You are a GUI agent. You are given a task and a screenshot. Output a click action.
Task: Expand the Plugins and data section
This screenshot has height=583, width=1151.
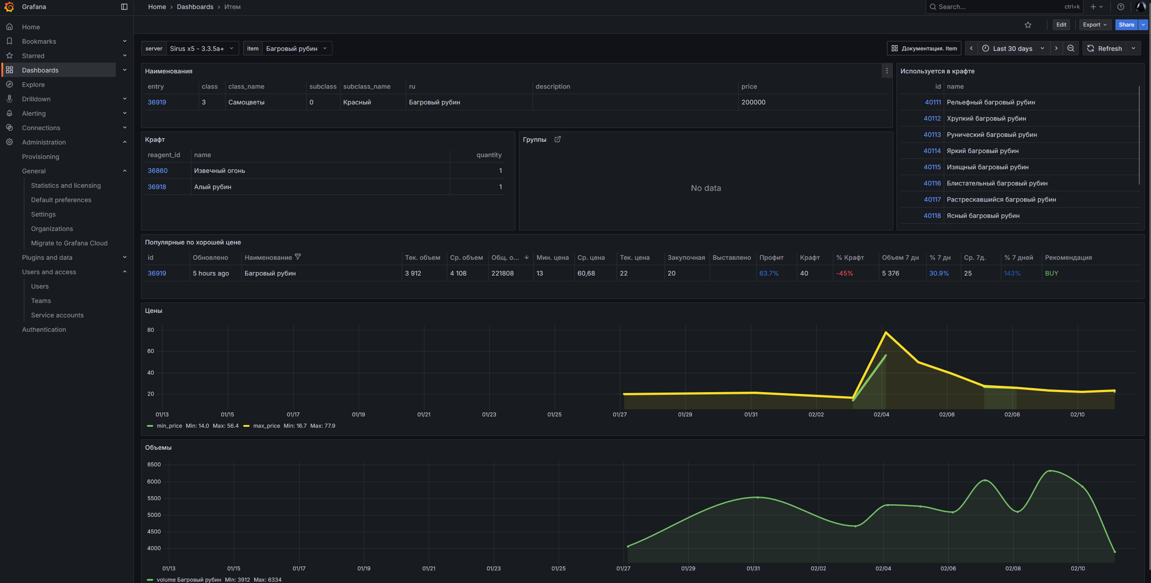[124, 258]
